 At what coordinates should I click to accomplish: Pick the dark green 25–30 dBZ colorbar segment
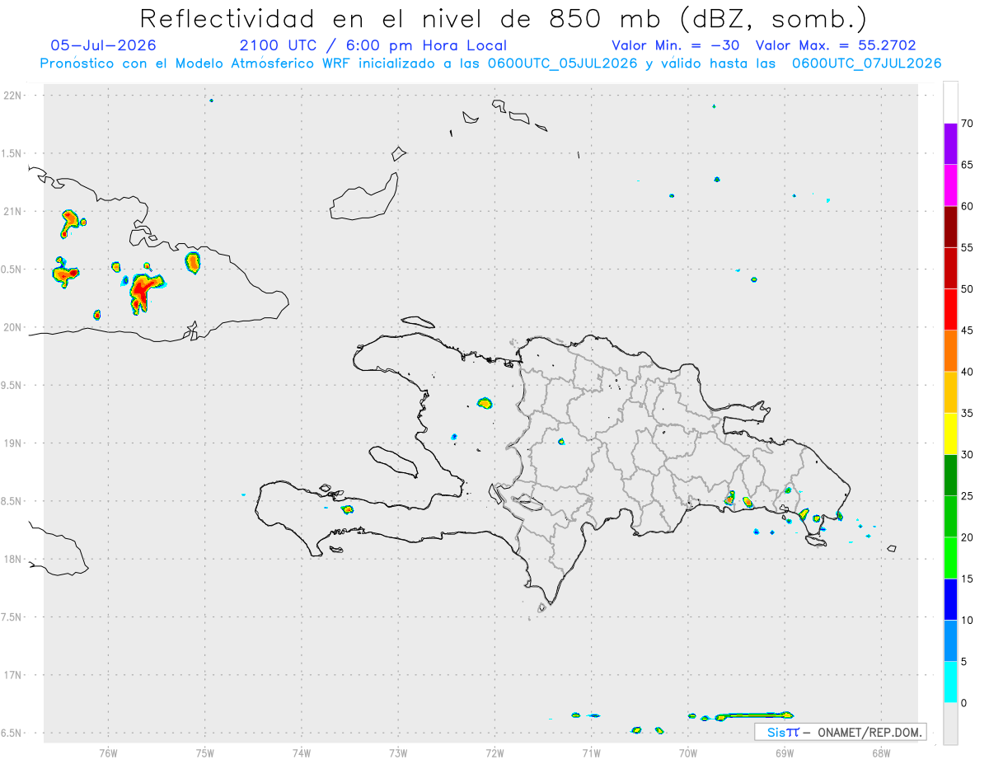click(x=950, y=475)
